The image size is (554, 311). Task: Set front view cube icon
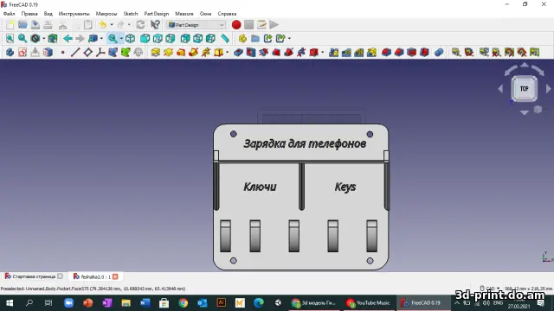click(x=145, y=38)
